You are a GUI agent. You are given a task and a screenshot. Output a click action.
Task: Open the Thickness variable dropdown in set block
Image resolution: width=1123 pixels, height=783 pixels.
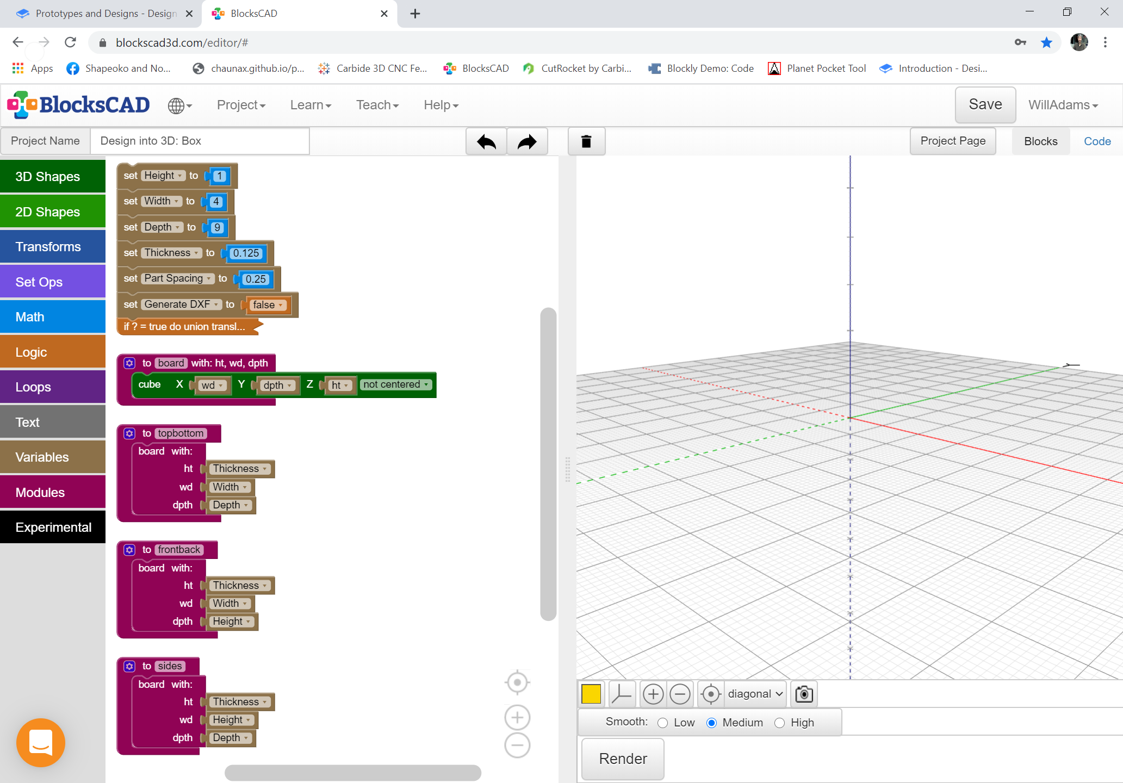coord(171,253)
